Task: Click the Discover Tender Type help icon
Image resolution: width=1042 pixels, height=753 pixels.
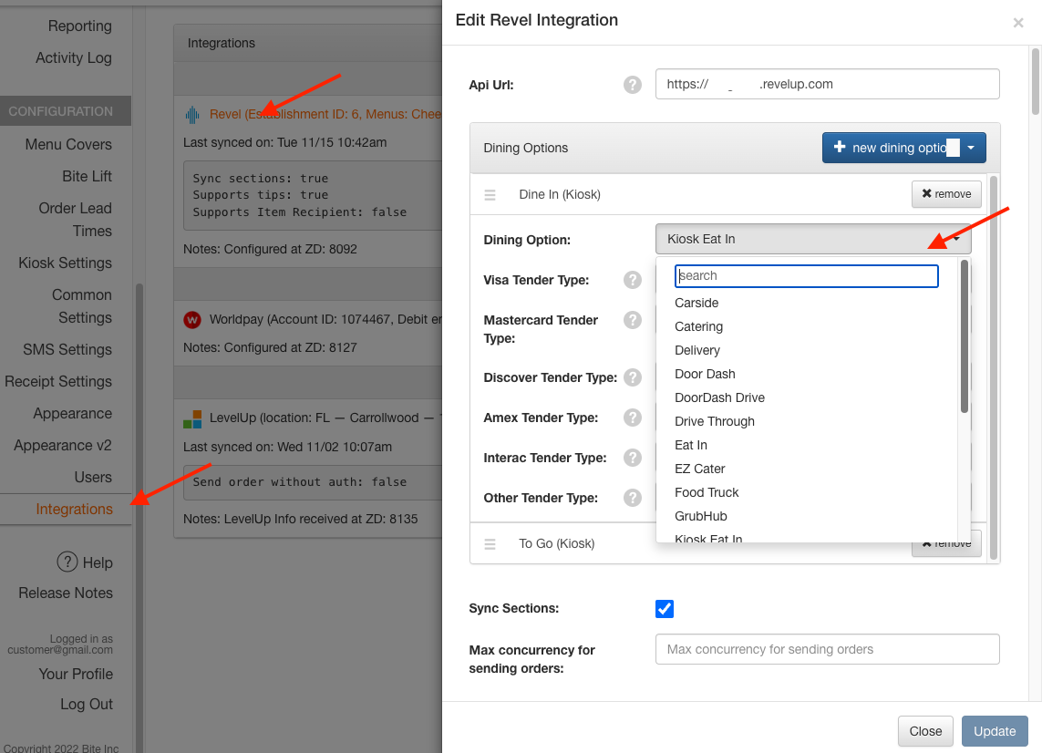Action: pyautogui.click(x=632, y=377)
